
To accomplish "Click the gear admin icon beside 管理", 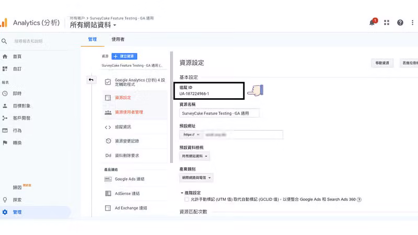I will pyautogui.click(x=5, y=212).
